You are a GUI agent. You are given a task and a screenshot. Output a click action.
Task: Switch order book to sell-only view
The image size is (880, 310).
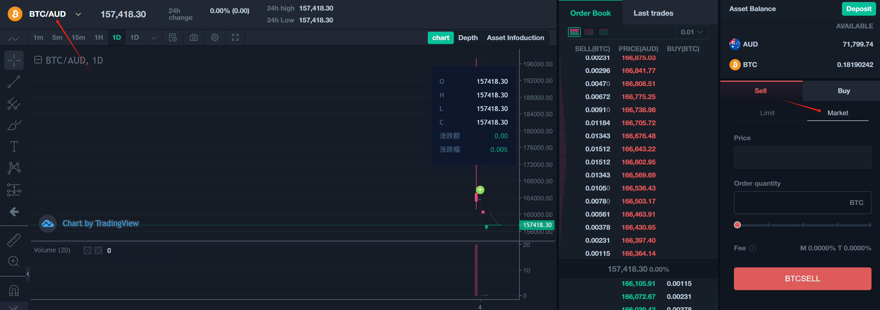pos(589,32)
